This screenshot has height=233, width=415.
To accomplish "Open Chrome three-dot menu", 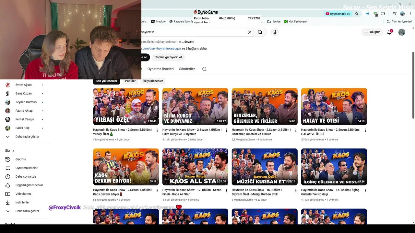I will (410, 14).
